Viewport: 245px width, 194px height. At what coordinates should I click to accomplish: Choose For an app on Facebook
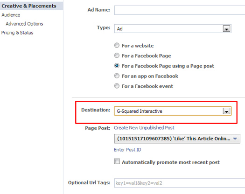117,76
